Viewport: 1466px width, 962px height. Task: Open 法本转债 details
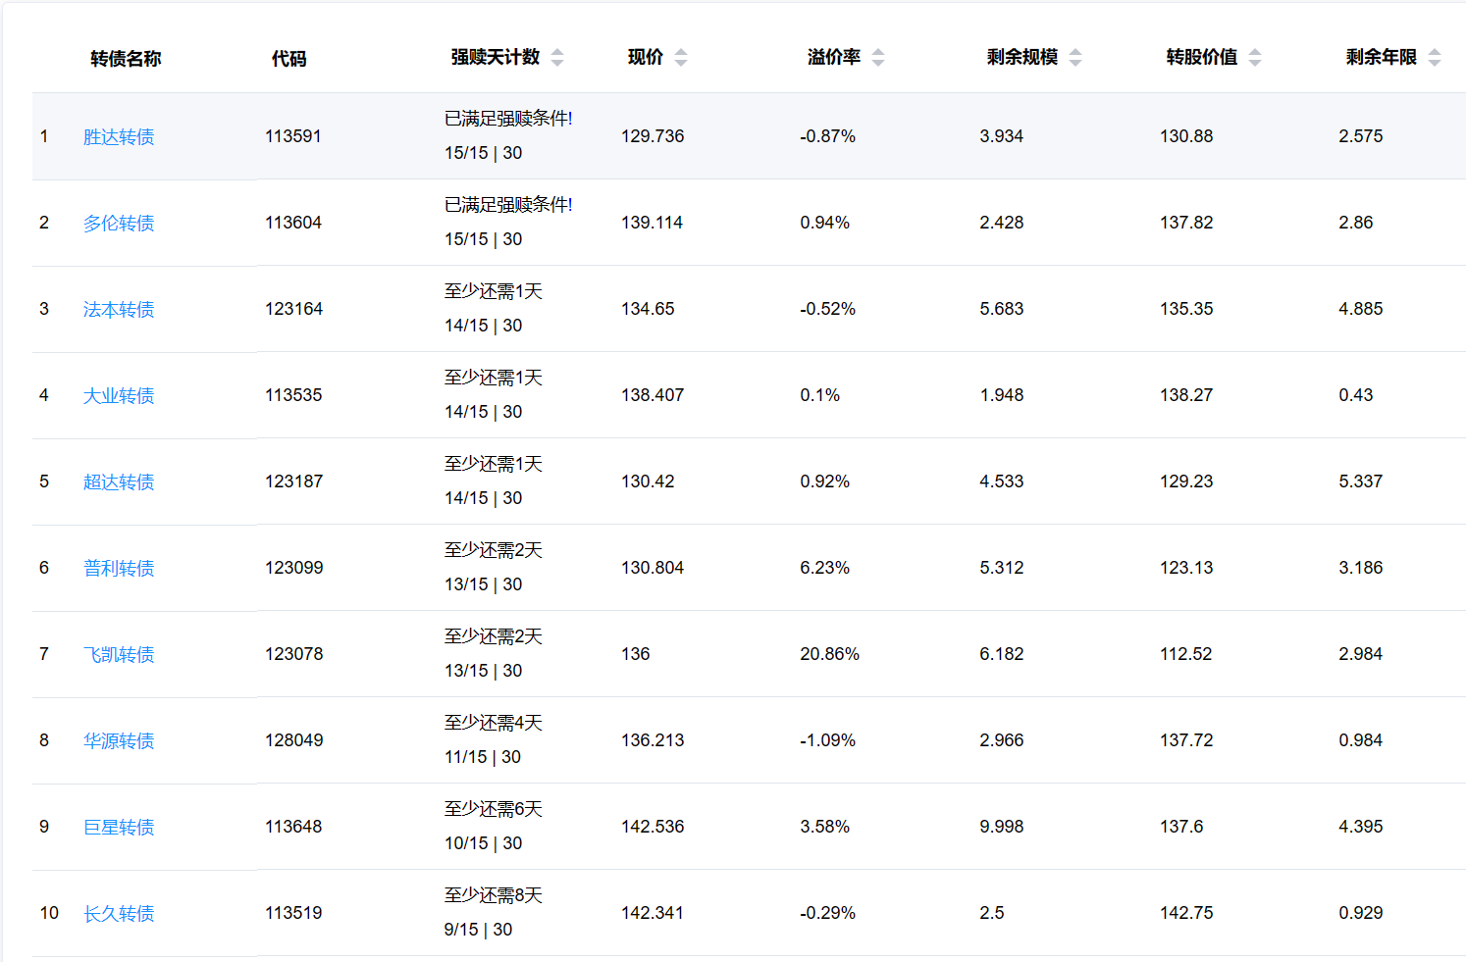[119, 310]
